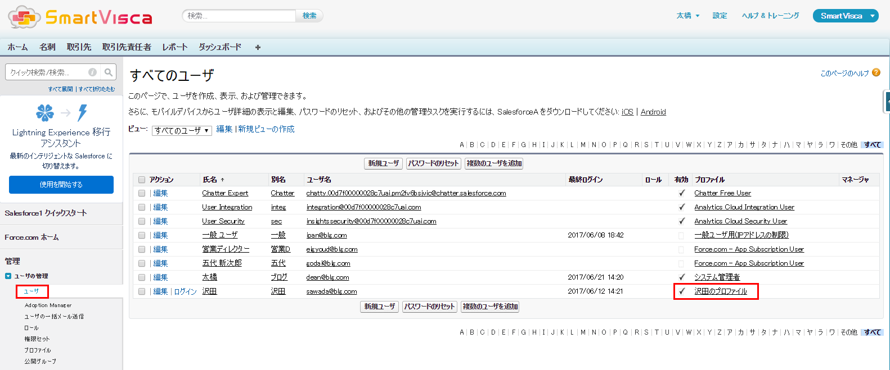Screen dimensions: 890x370
Task: Click the iOS download link
Action: (627, 112)
